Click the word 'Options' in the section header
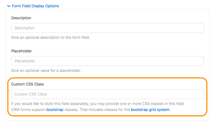This screenshot has height=124, width=215. [52, 6]
